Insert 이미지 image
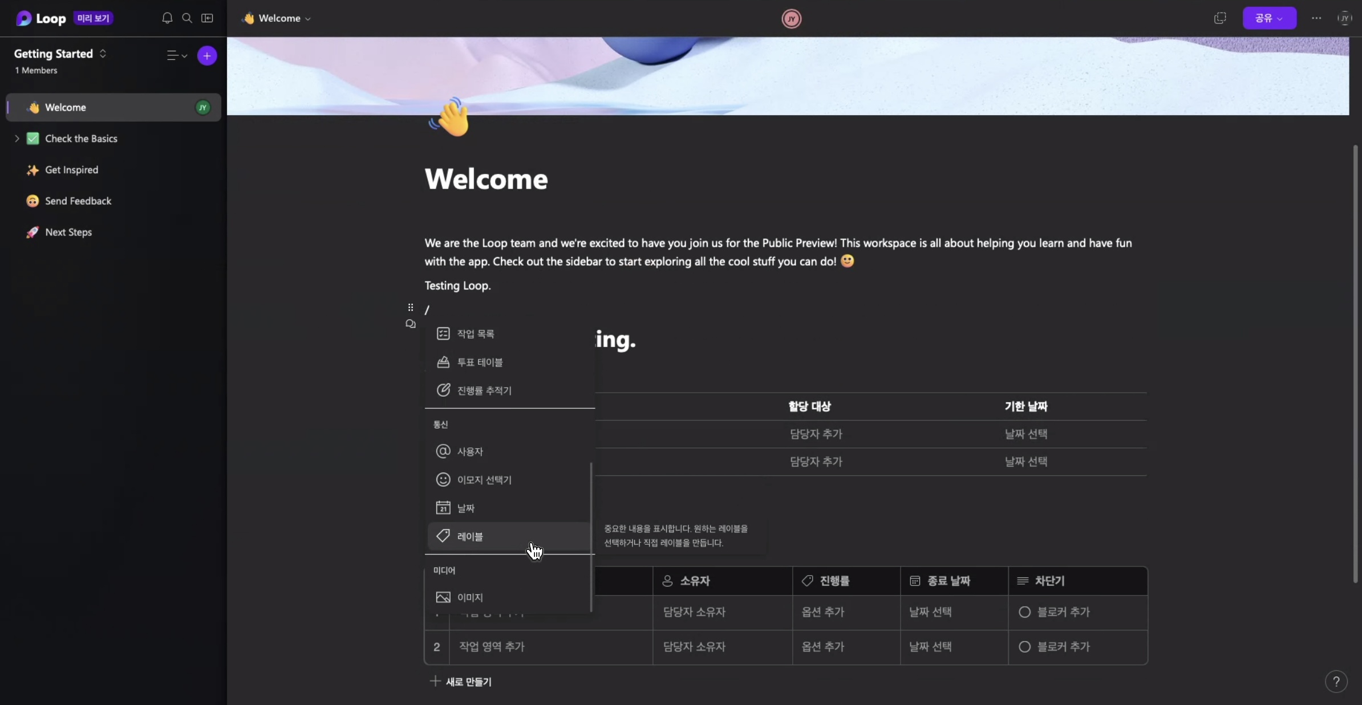The image size is (1362, 705). click(x=509, y=597)
